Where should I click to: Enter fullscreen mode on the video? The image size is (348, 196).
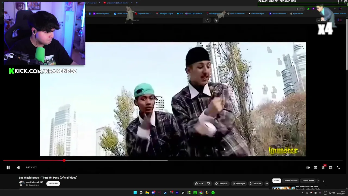(x=338, y=167)
